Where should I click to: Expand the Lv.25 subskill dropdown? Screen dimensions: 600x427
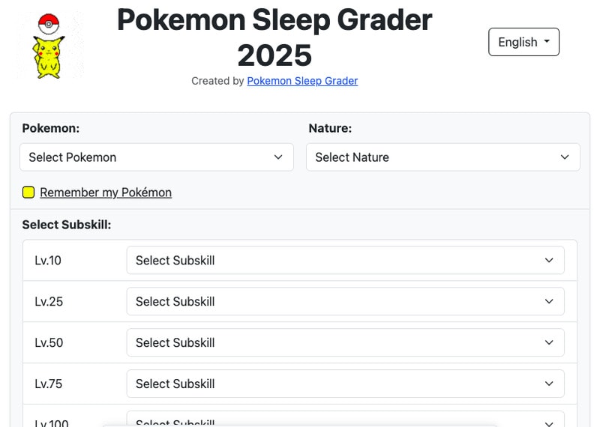[x=345, y=301]
